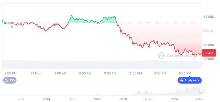The height and width of the screenshot is (102, 220).
Task: Select 2022 on the overview timeline
Action: click(149, 99)
